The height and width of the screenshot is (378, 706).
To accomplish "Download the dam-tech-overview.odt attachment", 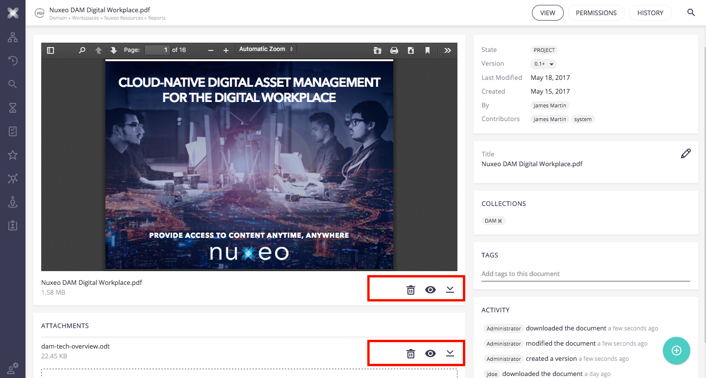I will [x=450, y=353].
